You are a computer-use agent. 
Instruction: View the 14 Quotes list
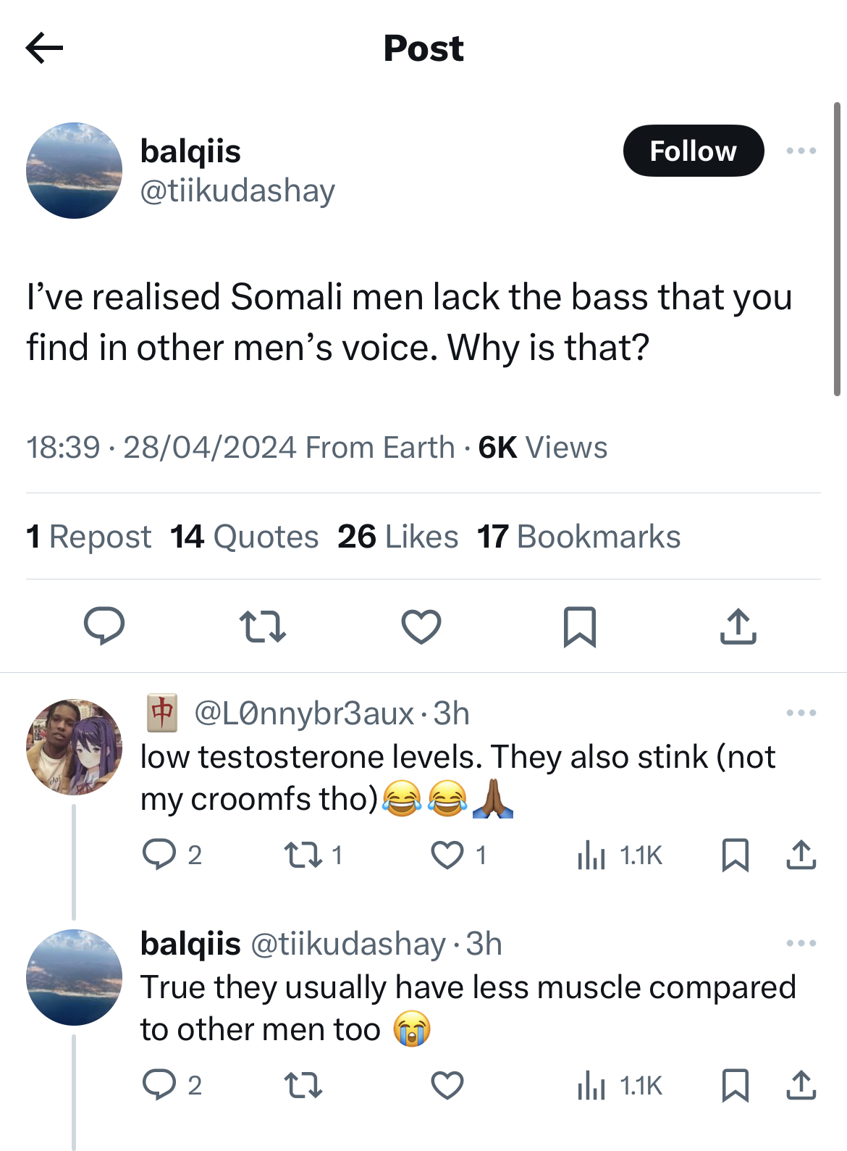click(245, 537)
